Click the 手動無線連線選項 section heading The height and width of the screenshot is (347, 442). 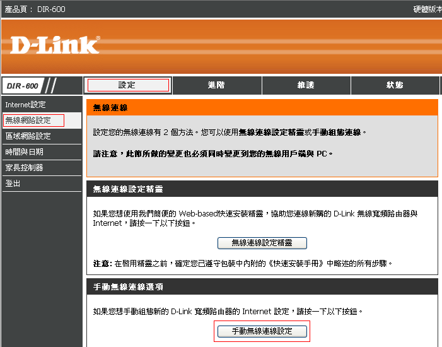tap(128, 287)
